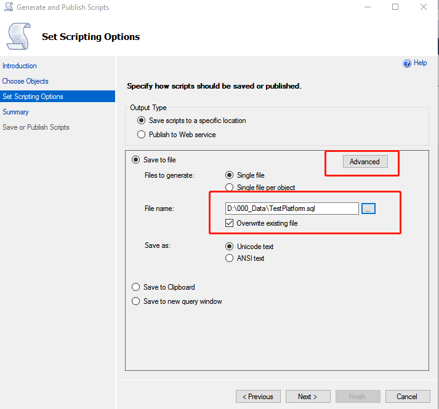Minimize the Generate and Publish Scripts window
Image resolution: width=439 pixels, height=409 pixels.
[x=368, y=7]
